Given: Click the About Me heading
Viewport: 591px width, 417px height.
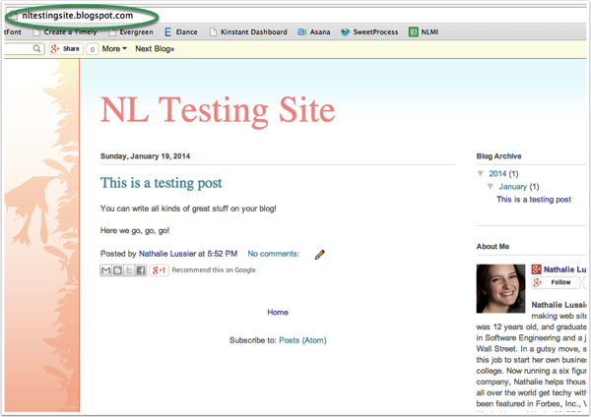Looking at the screenshot, I should 492,247.
